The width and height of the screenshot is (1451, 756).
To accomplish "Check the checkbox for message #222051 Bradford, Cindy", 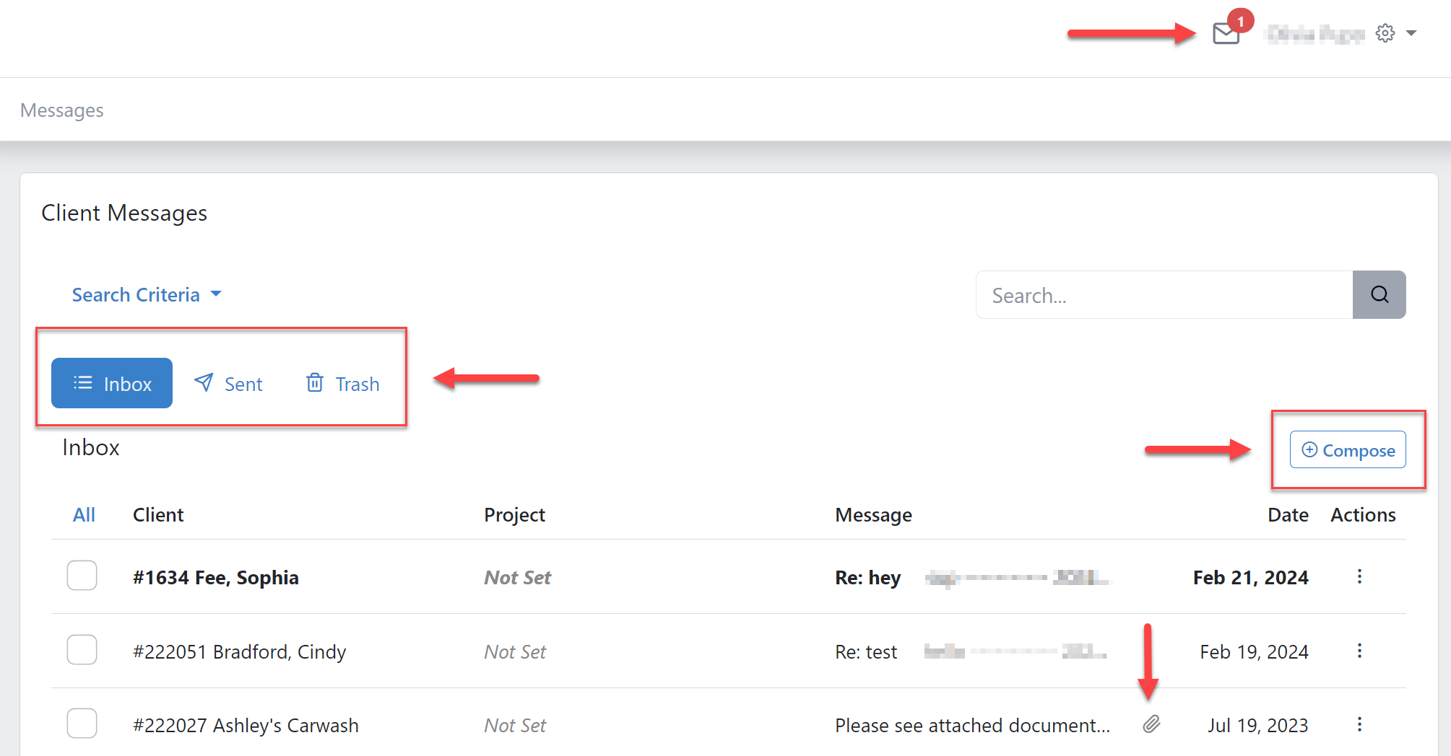I will pos(82,649).
